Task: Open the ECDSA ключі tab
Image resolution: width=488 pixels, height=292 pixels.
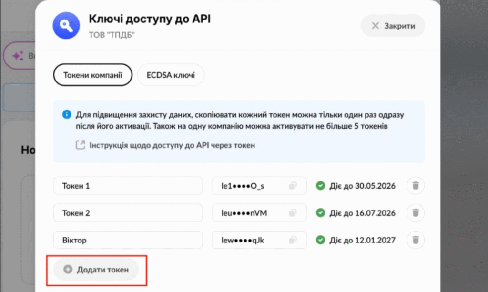Action: click(x=171, y=75)
